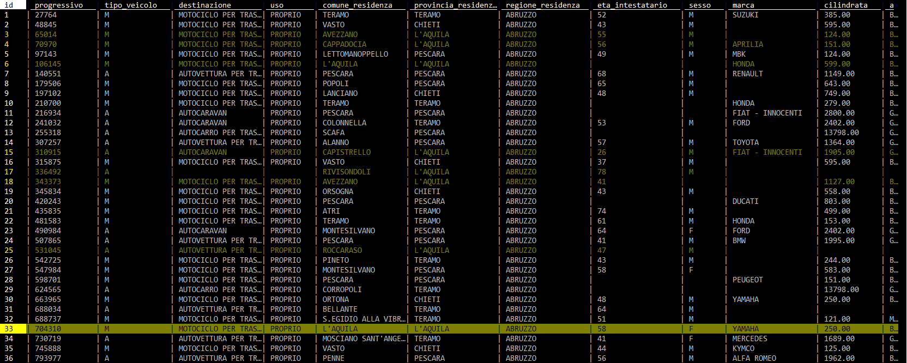Select eta_intestatario cell 74
907x363 pixels.
pos(602,211)
